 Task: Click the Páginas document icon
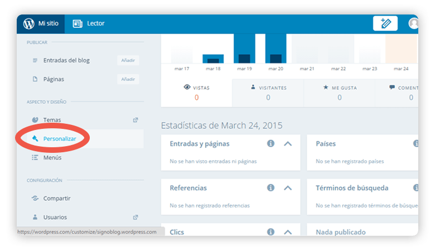35,79
